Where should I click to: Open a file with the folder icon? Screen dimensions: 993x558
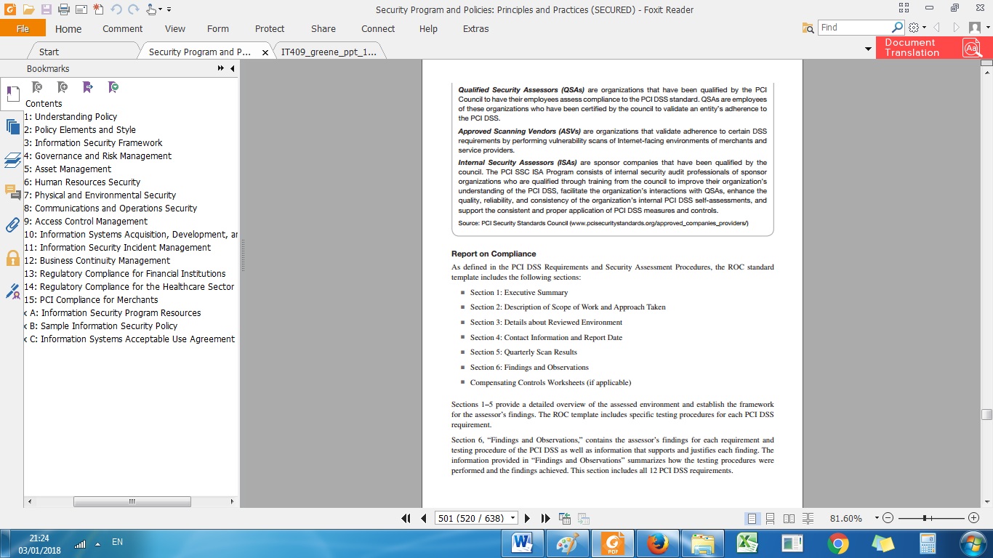(x=28, y=9)
